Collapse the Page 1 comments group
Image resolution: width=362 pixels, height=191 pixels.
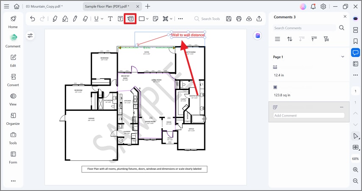[343, 57]
